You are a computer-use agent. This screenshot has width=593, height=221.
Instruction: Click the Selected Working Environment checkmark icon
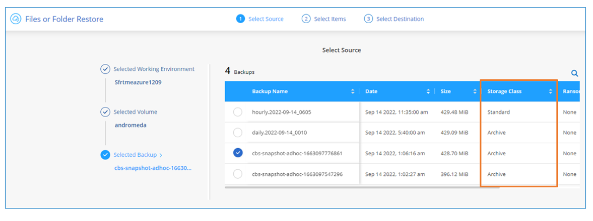pos(105,69)
